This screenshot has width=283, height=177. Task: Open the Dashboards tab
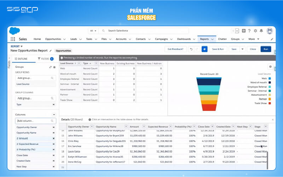184,39
